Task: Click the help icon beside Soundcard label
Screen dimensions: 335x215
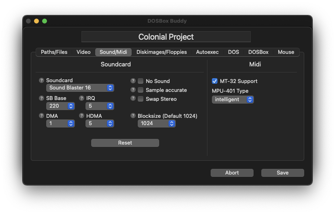Action: [41, 81]
